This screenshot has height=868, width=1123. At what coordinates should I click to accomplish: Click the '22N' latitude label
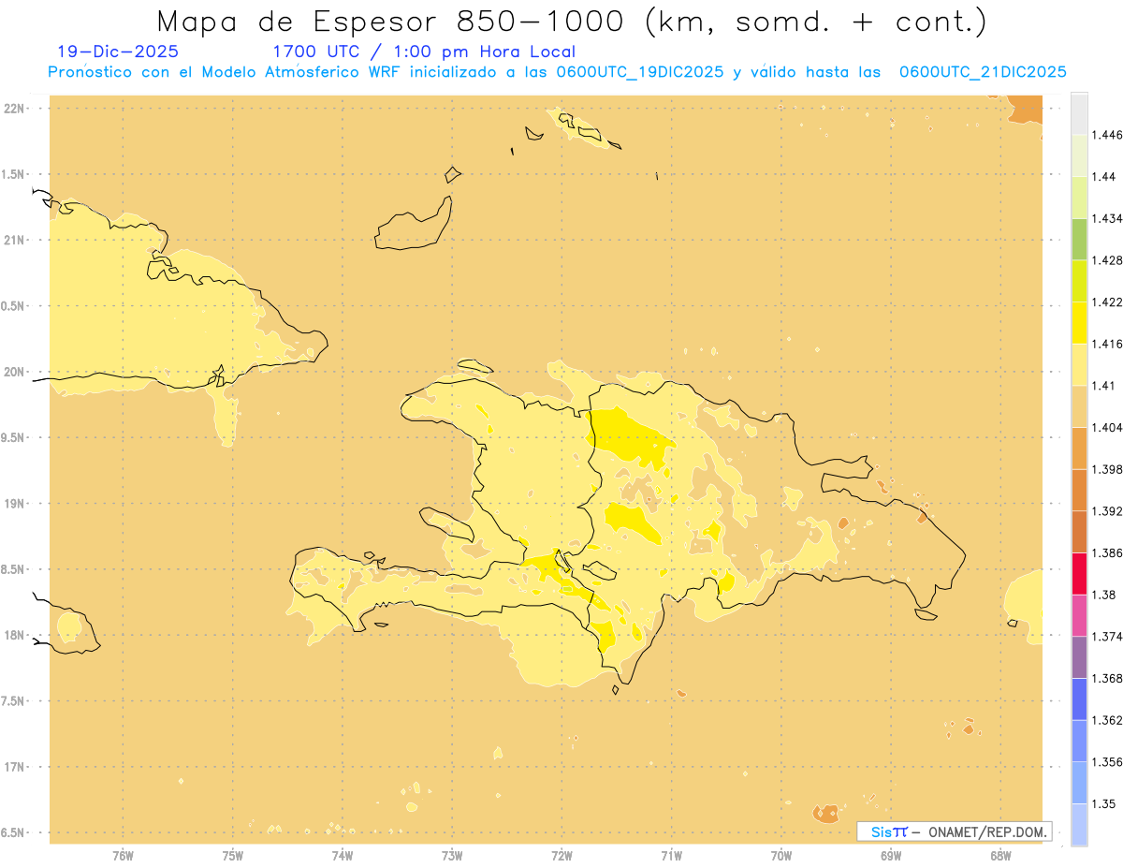[x=16, y=108]
